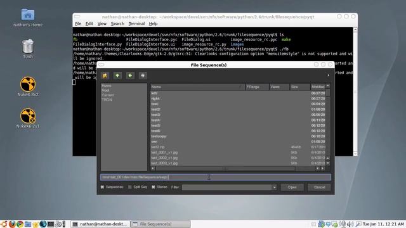Select test_0001_v1.jpg file row
Viewport: 406px width, 228px height.
pyautogui.click(x=238, y=153)
